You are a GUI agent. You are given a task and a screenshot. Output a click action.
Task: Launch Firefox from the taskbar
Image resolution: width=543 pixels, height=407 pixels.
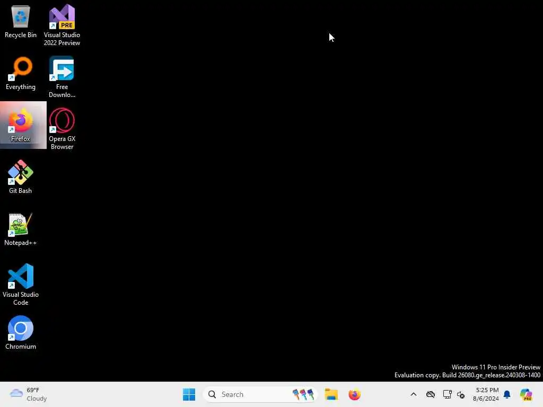click(x=354, y=394)
